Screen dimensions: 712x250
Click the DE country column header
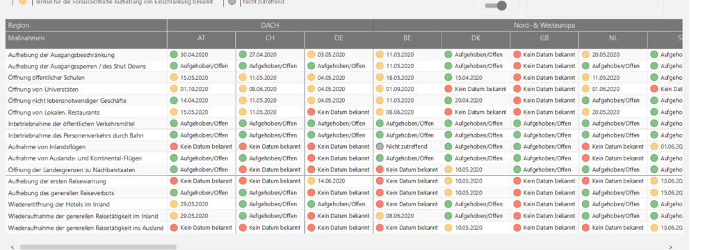pyautogui.click(x=339, y=39)
